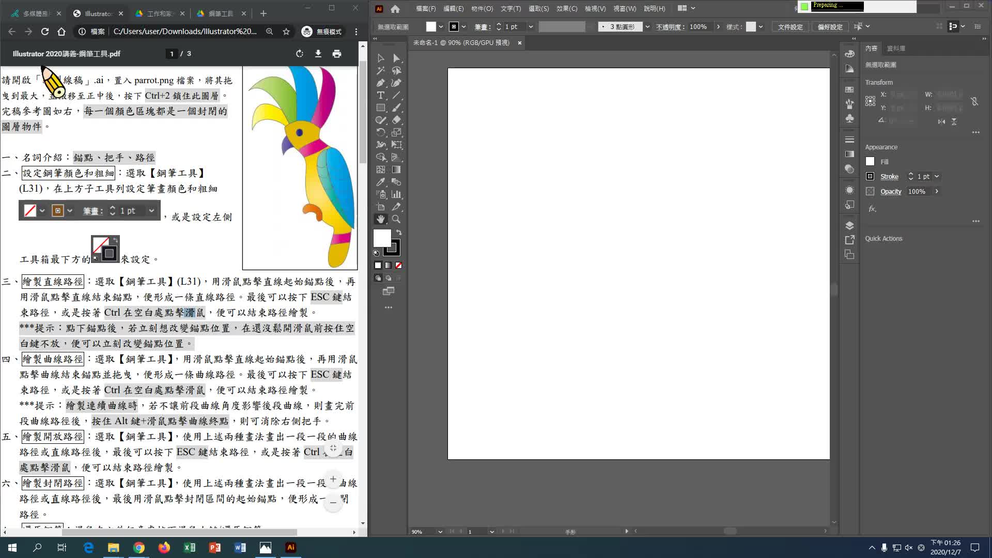Click the fx effects button
This screenshot has width=992, height=558.
click(872, 209)
